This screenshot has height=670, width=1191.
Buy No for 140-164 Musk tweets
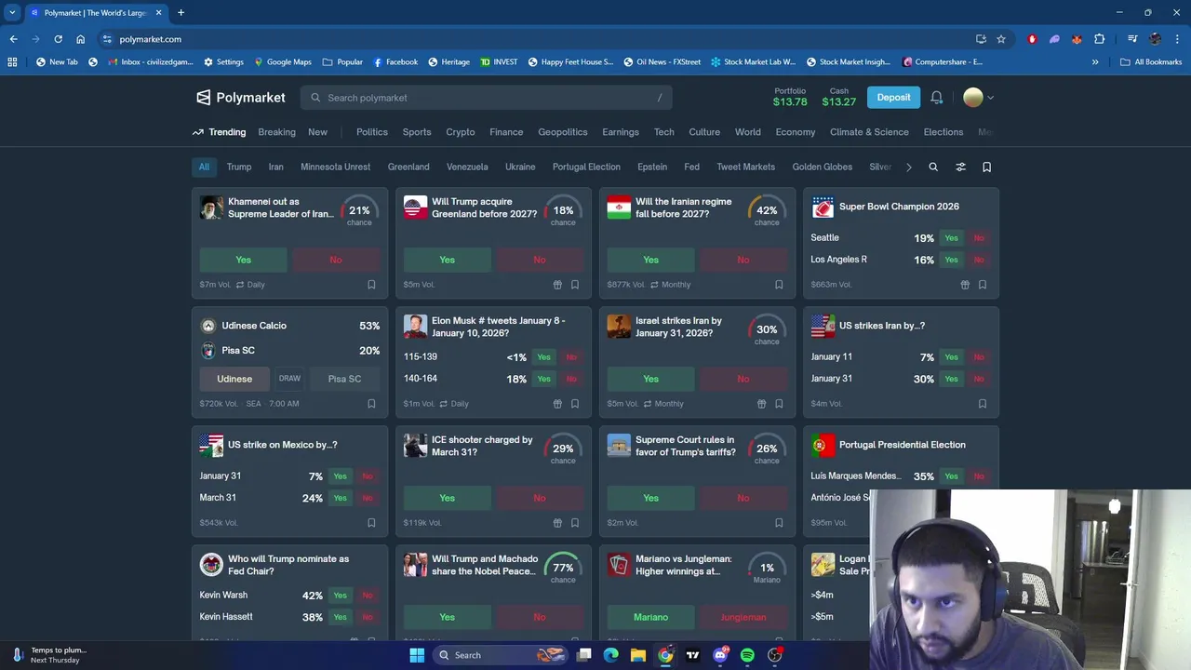click(571, 379)
